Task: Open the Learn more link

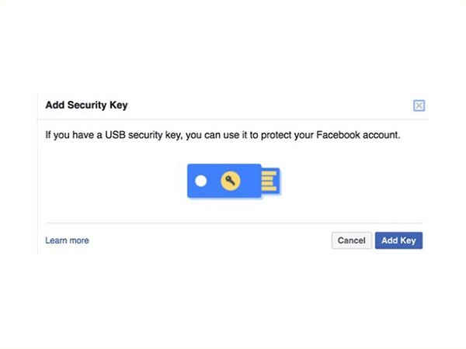Action: pyautogui.click(x=67, y=240)
